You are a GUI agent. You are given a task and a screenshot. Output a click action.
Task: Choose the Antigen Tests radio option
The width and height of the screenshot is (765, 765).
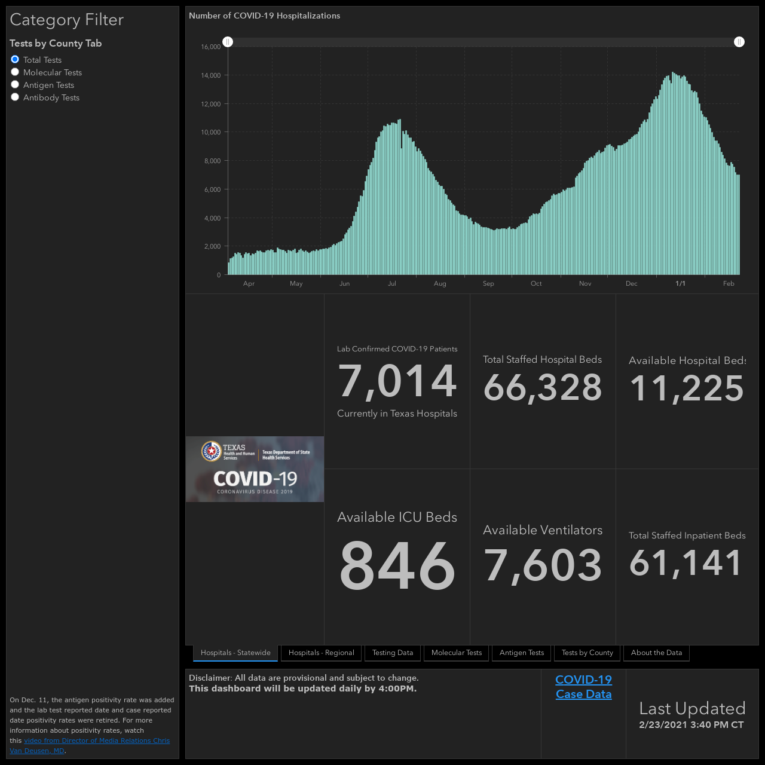(15, 84)
